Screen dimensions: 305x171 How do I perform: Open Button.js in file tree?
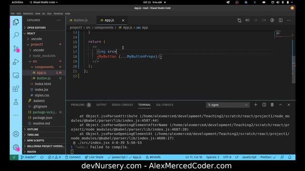click(44, 78)
